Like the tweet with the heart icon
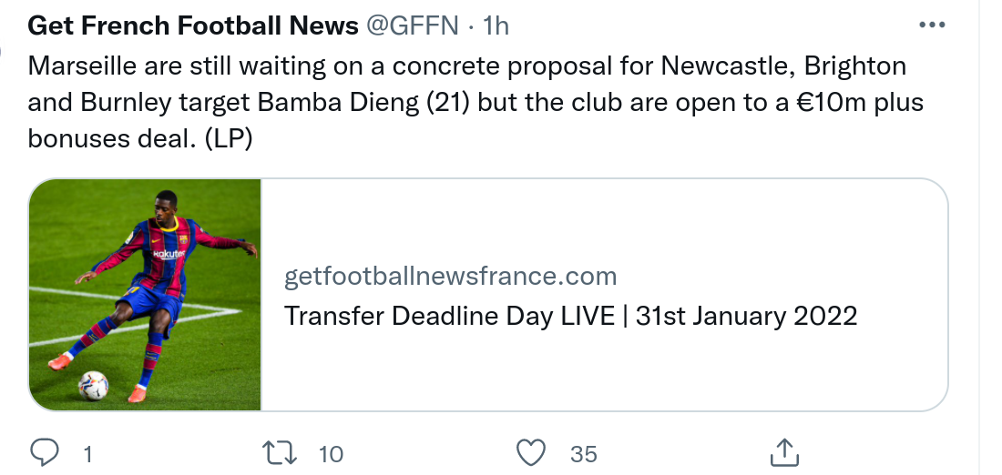The width and height of the screenshot is (1002, 475). click(x=530, y=452)
